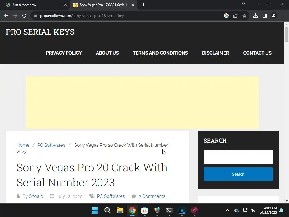Open the Contact Us menu item

click(257, 53)
